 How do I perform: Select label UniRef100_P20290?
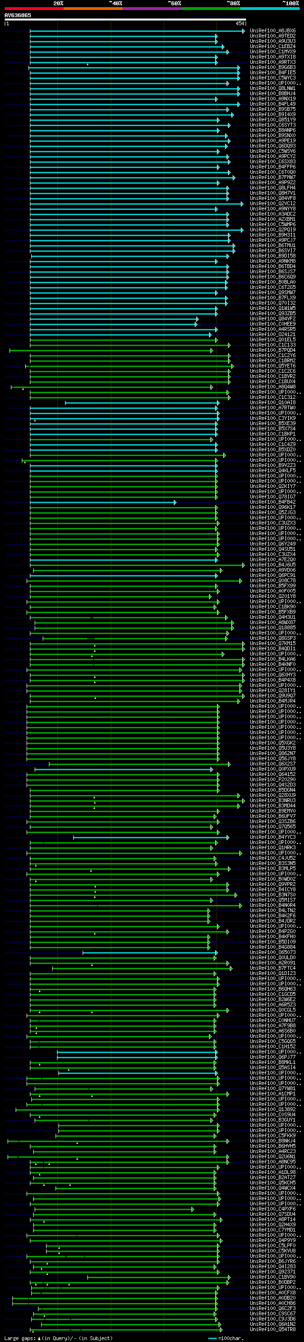273,780
